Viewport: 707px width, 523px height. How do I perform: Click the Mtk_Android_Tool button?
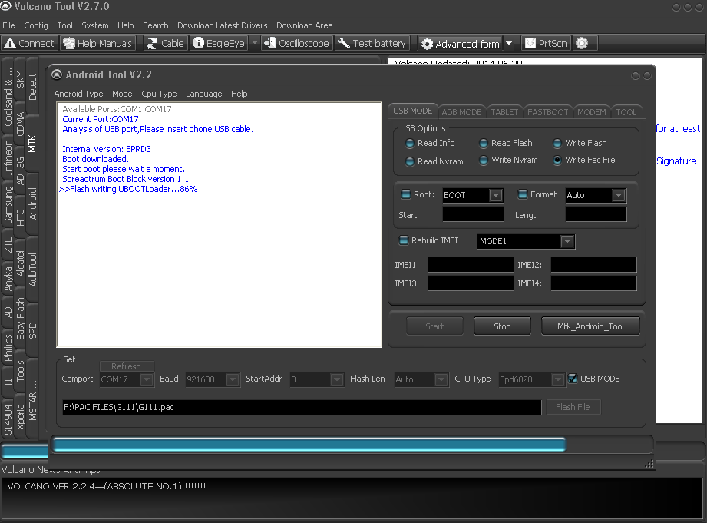click(590, 326)
